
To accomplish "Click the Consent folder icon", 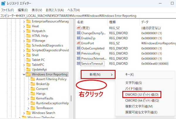I will click(x=33, y=89).
